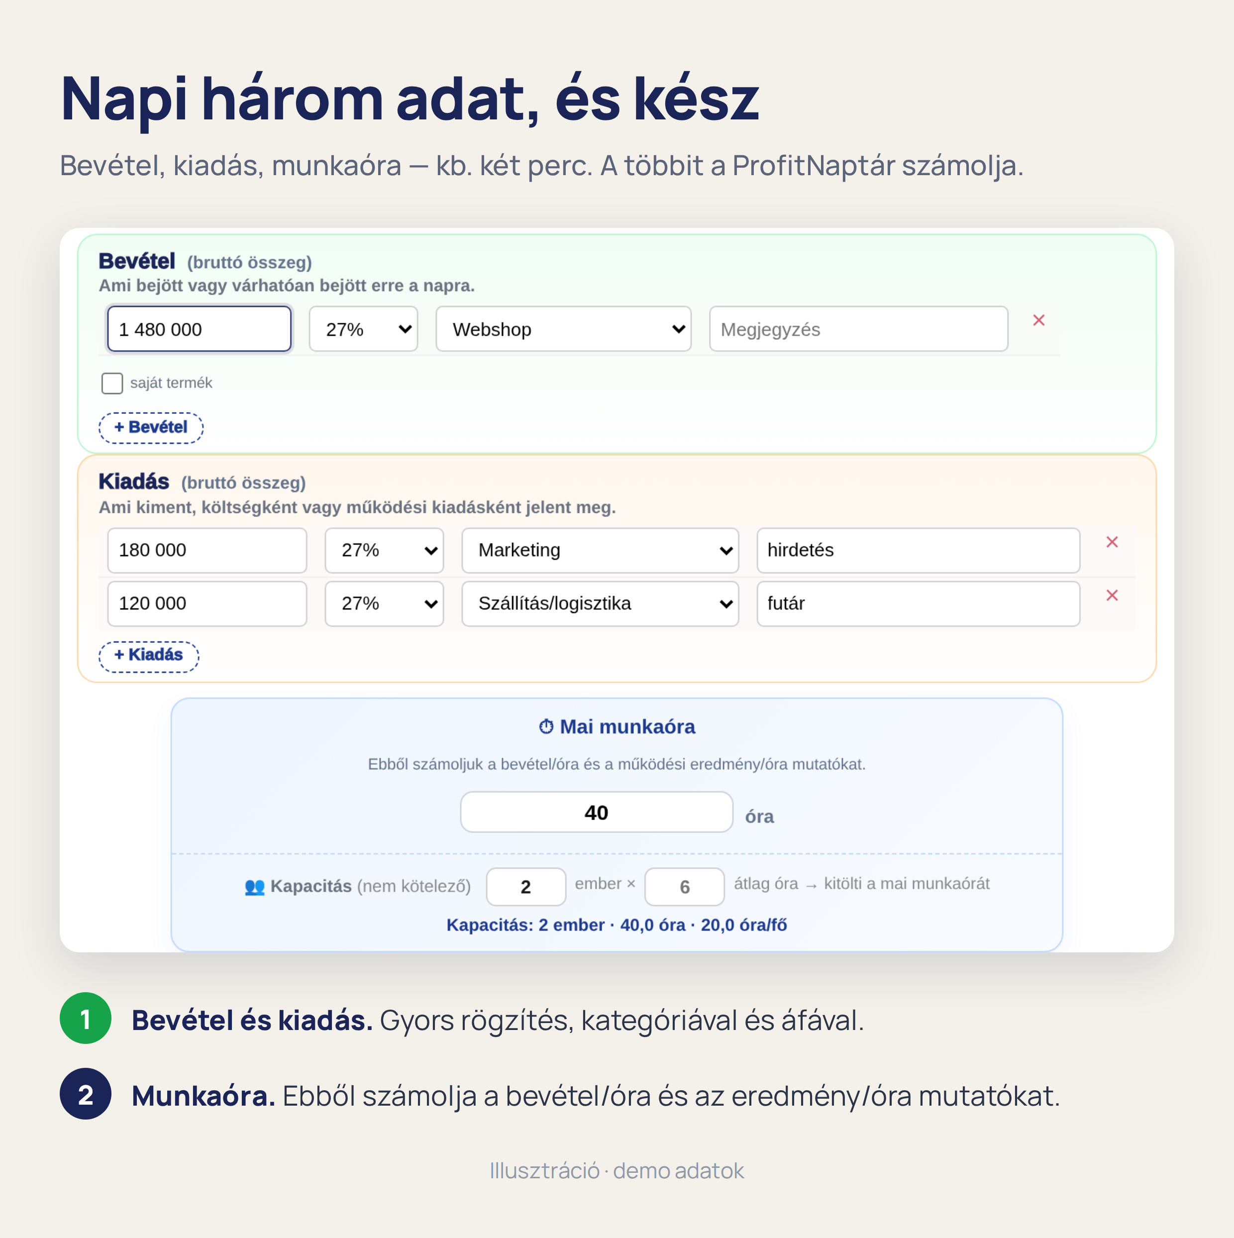Click the ember count field showing 2
Screen dimensions: 1234x1238
click(x=526, y=887)
